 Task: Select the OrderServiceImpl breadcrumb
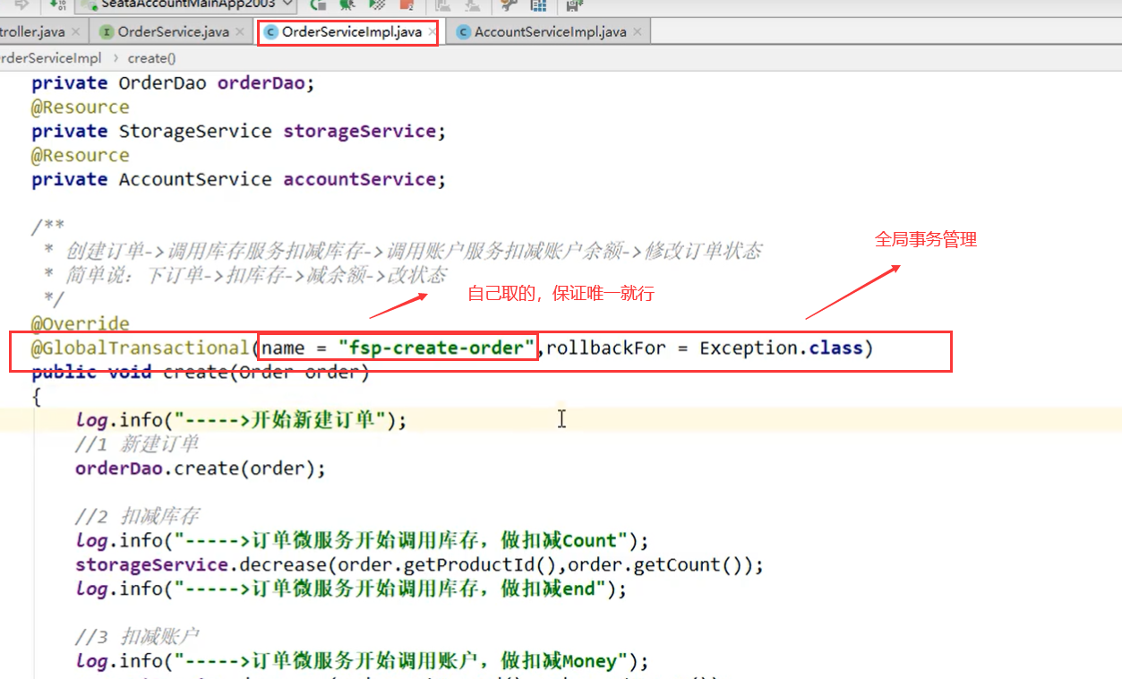[50, 58]
